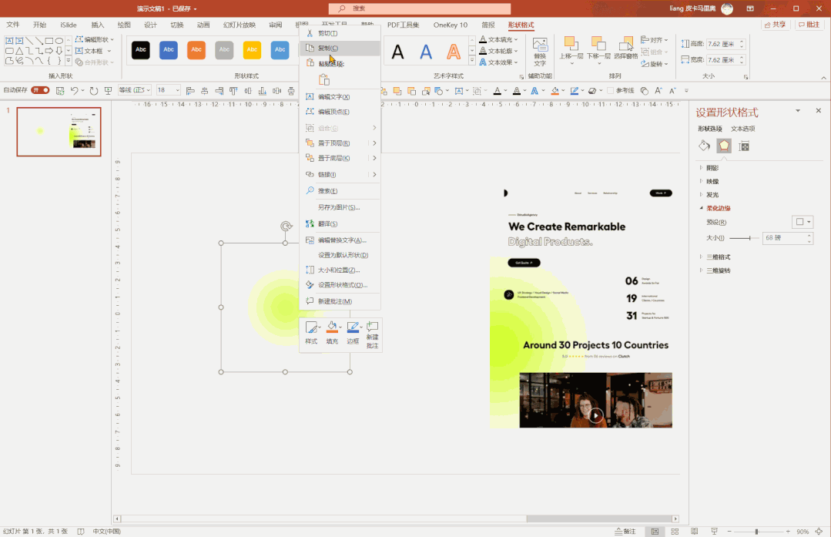
Task: Select the black Abc shape style
Action: [140, 50]
